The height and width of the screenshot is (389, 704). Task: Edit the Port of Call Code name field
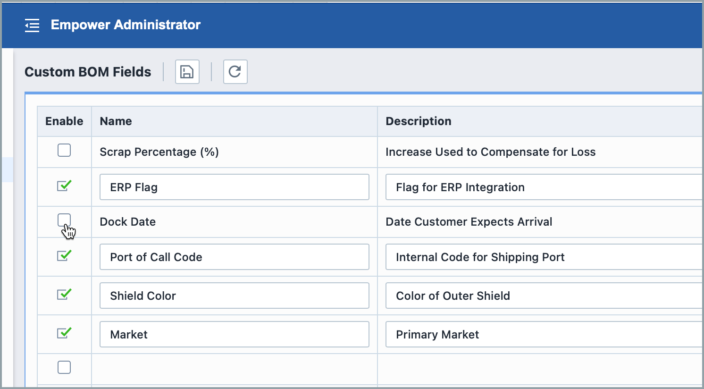click(235, 257)
